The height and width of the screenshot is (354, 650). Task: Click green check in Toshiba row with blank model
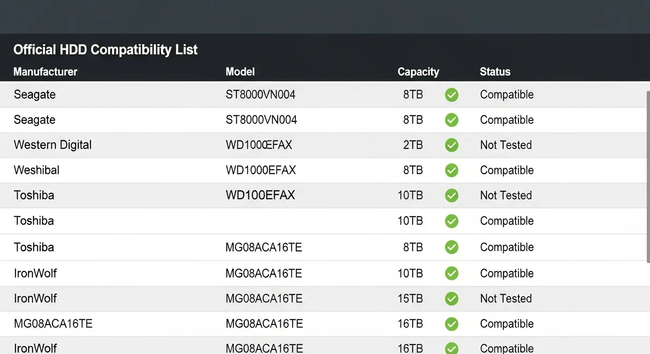(x=451, y=221)
